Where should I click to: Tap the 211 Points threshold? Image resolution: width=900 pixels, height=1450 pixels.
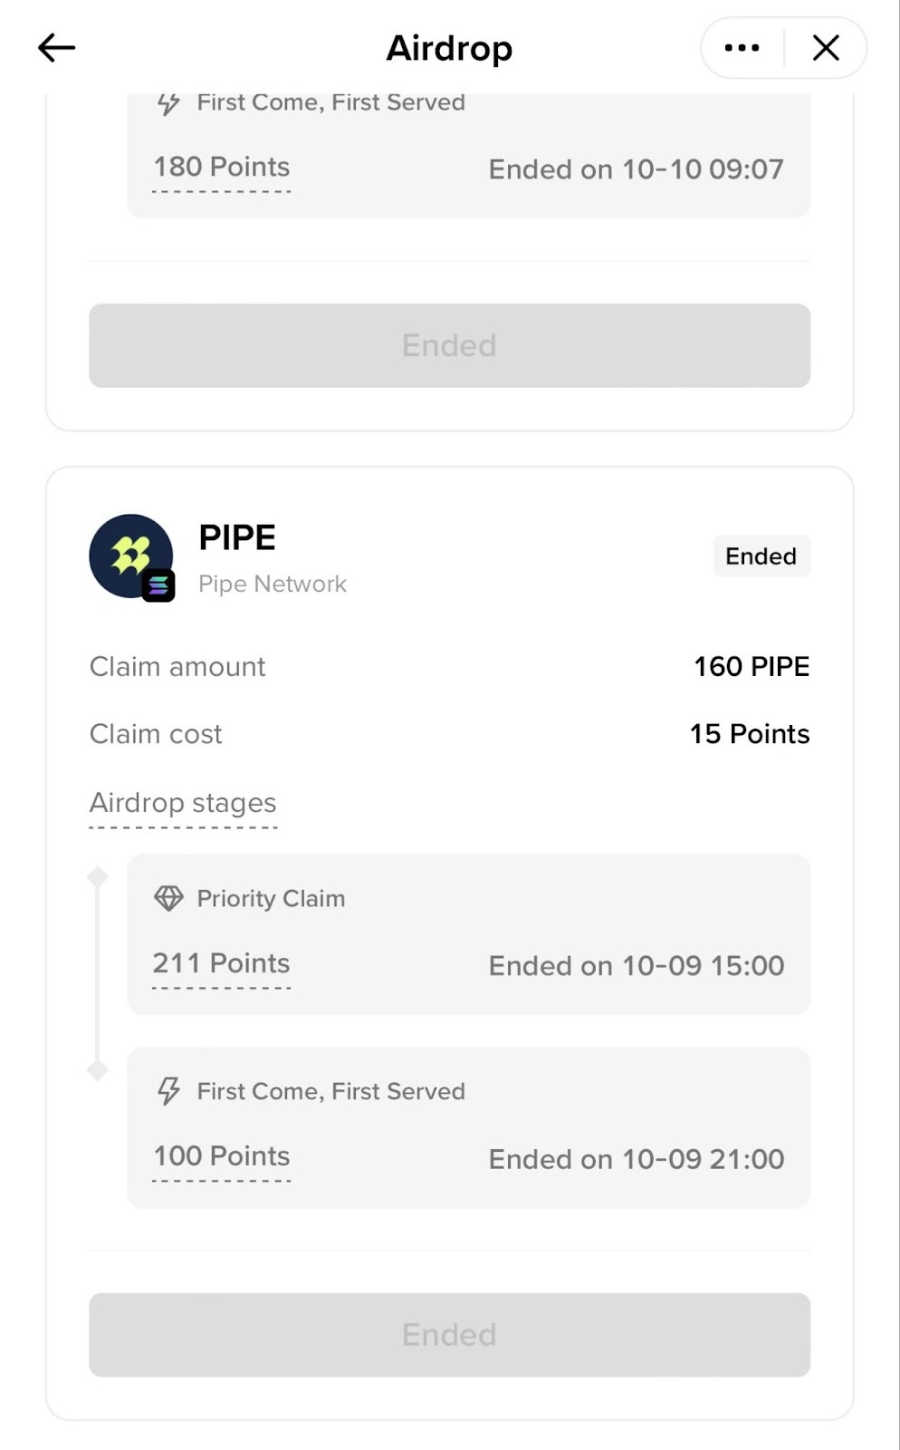click(221, 963)
